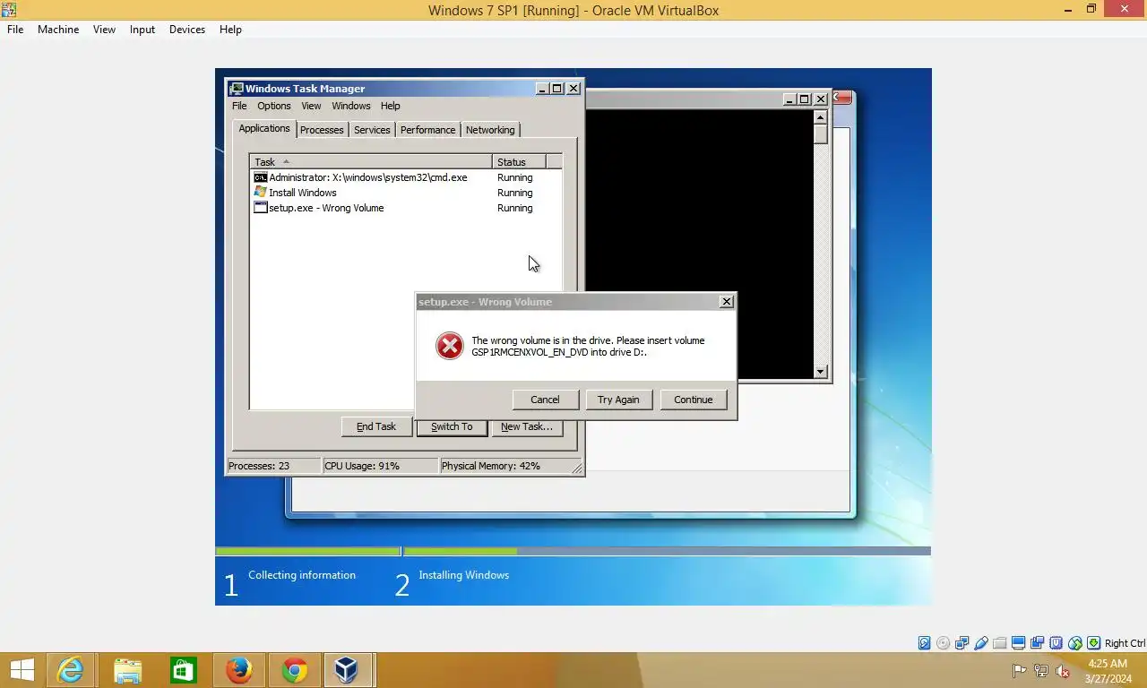
Task: Click the green arrow keyboard capture icon
Action: [x=1093, y=643]
